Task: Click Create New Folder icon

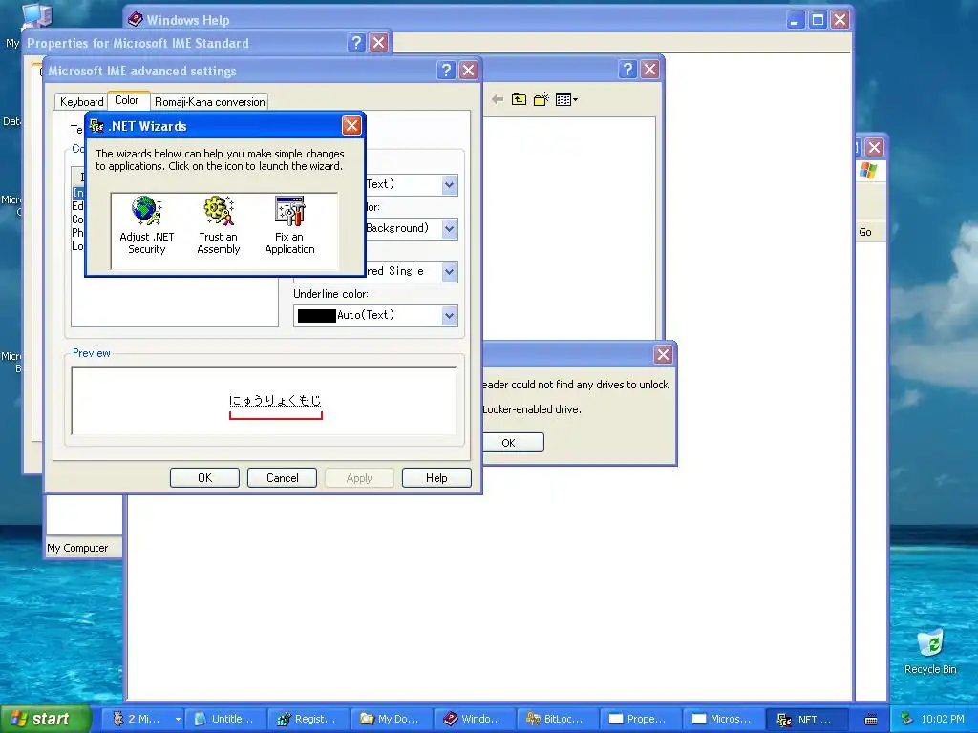Action: click(x=541, y=99)
